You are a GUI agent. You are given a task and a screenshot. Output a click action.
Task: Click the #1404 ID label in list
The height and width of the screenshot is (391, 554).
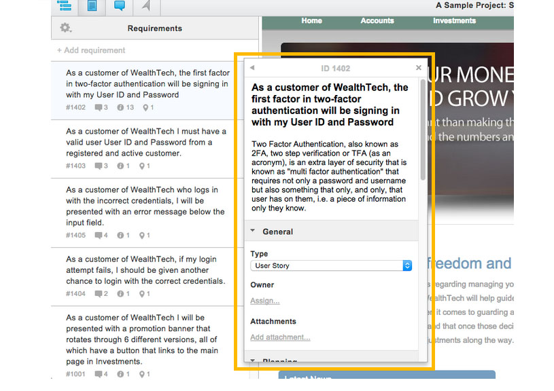(75, 294)
